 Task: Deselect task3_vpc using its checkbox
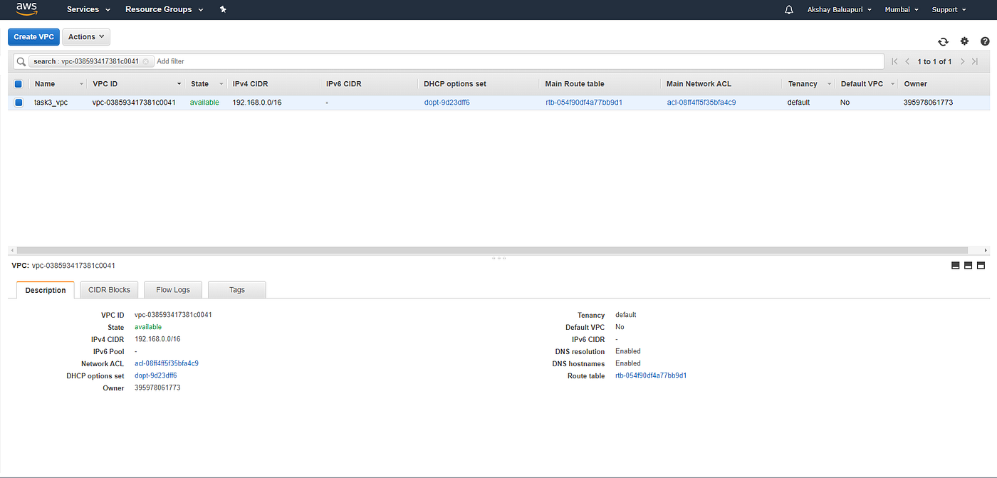click(x=18, y=102)
